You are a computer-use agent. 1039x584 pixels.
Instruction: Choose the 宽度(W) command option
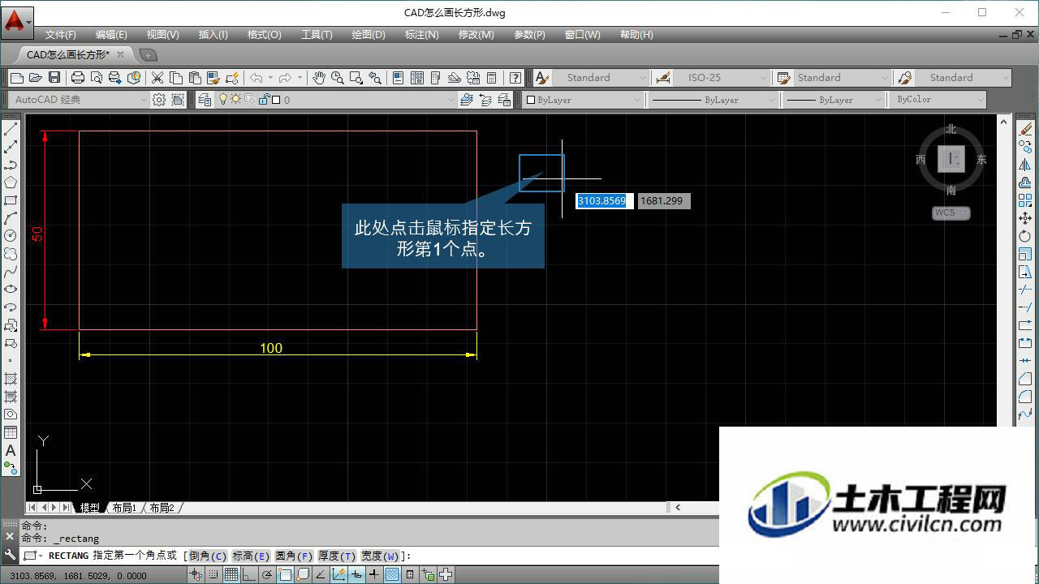pyautogui.click(x=380, y=556)
